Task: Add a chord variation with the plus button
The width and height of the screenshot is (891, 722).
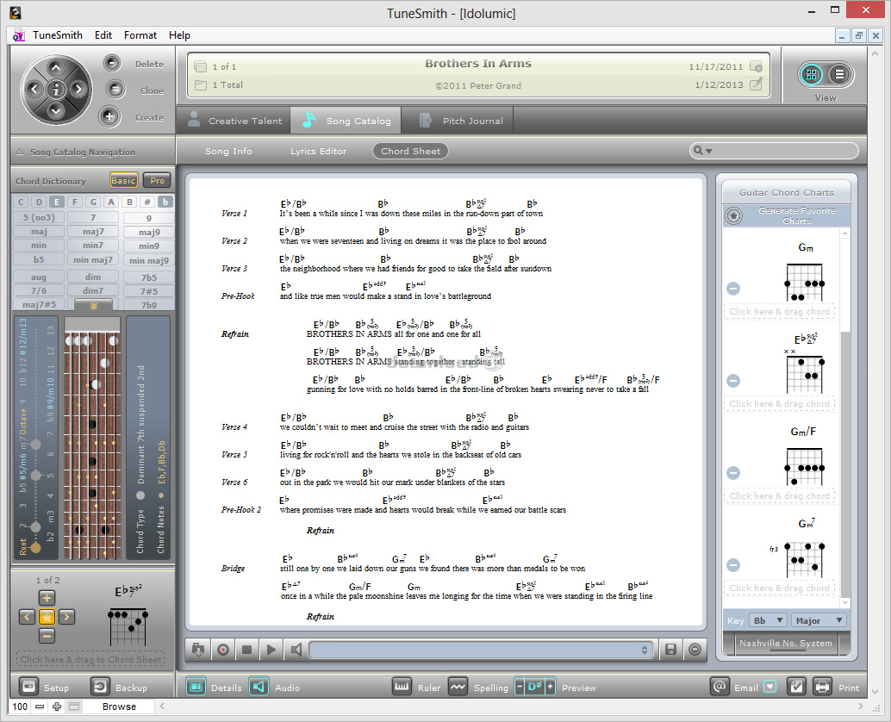Action: pyautogui.click(x=47, y=598)
